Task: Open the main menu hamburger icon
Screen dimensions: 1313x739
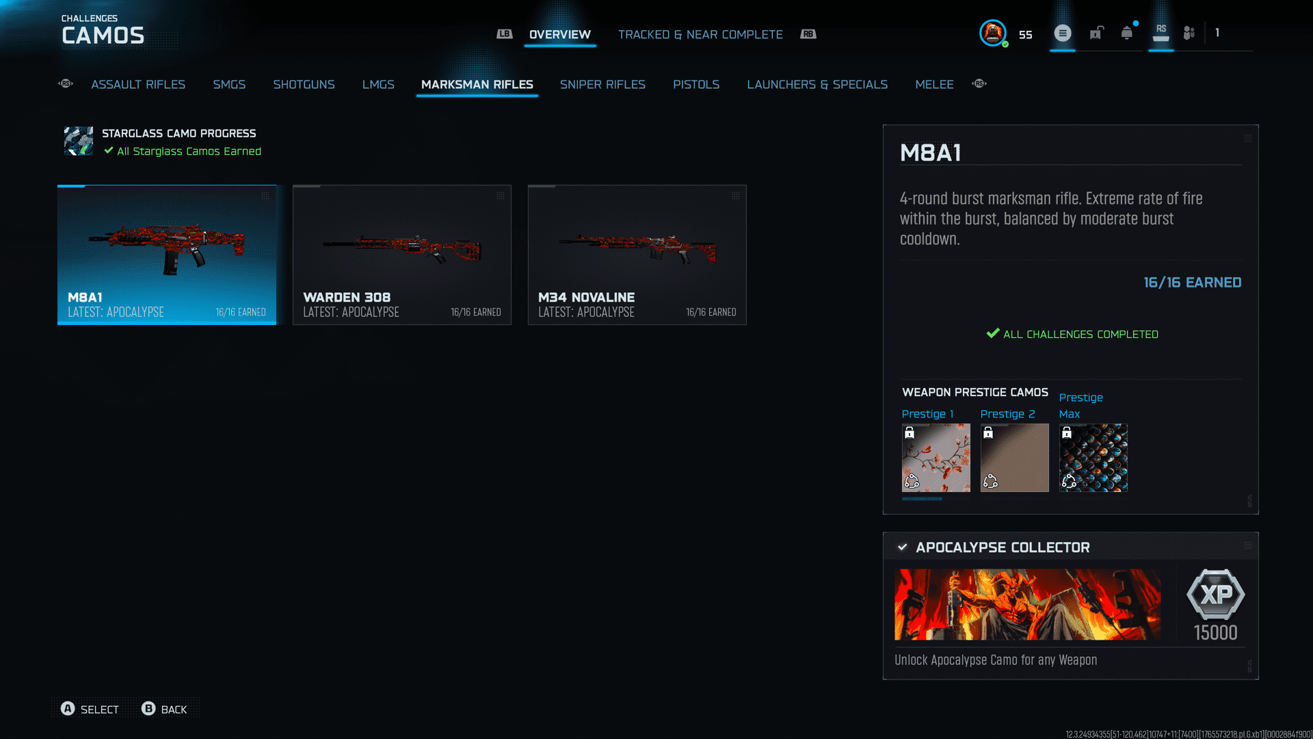Action: pyautogui.click(x=1062, y=33)
